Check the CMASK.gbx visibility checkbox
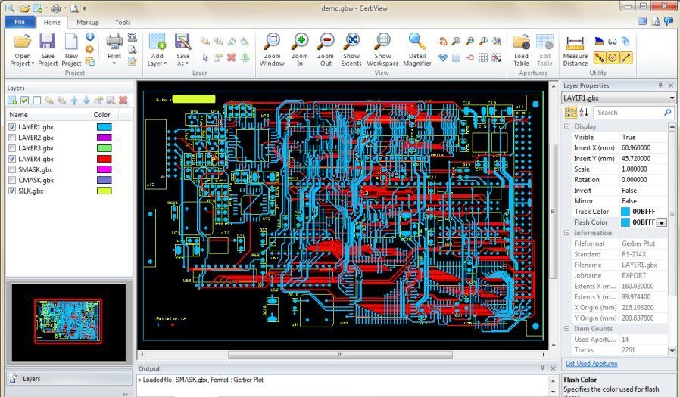The height and width of the screenshot is (397, 680). (12, 180)
